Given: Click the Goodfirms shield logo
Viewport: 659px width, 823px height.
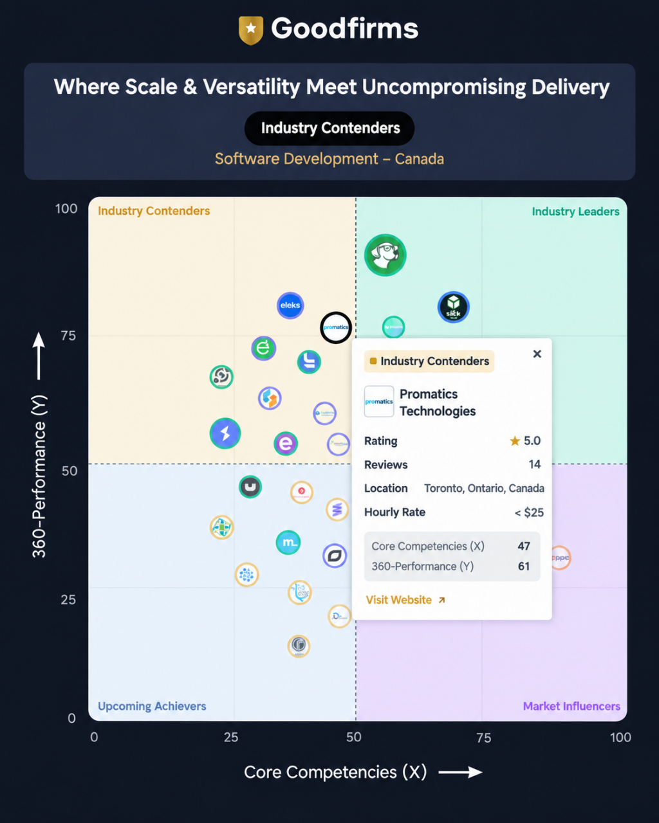Looking at the screenshot, I should click(250, 30).
